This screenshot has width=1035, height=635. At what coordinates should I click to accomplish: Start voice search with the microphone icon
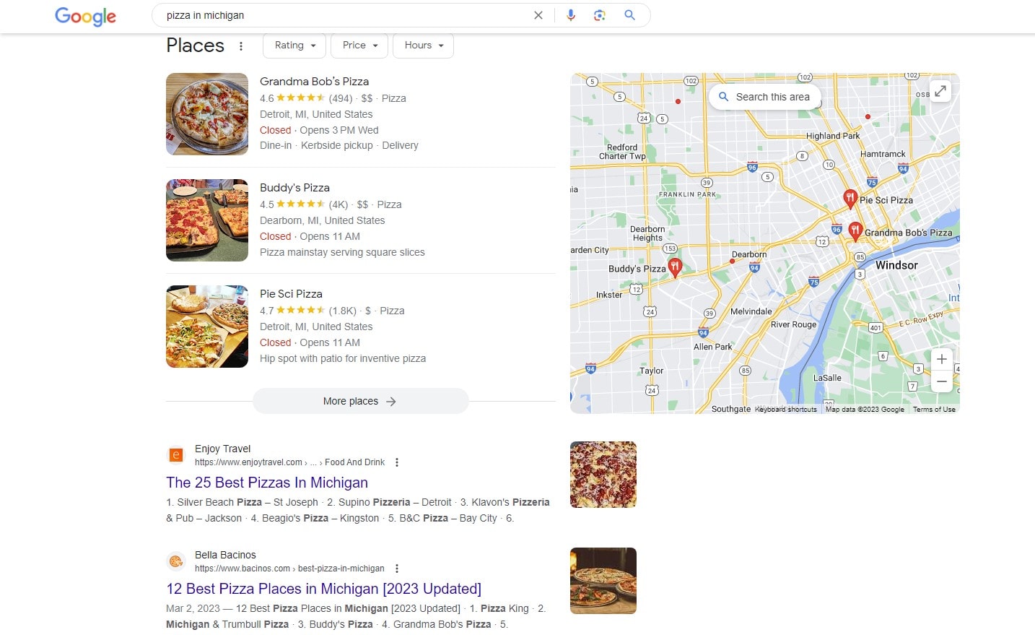pyautogui.click(x=571, y=14)
